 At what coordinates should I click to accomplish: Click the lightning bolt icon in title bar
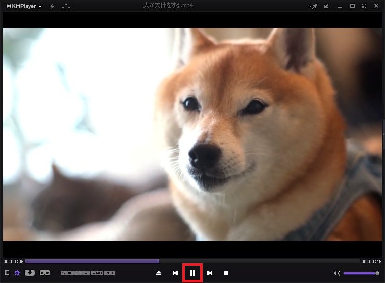[x=52, y=6]
